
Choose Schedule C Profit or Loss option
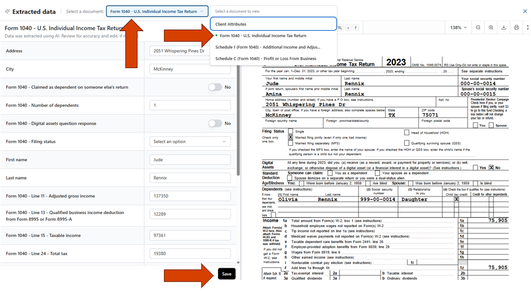[265, 59]
